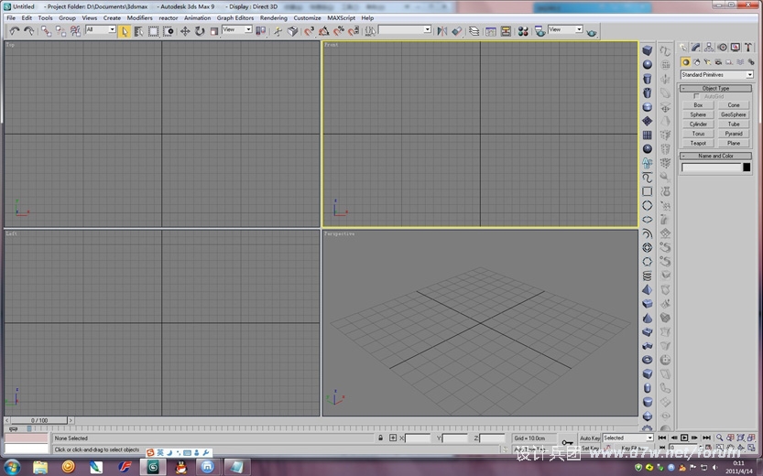The image size is (763, 476).
Task: Click the Redo arrow icon
Action: click(29, 32)
